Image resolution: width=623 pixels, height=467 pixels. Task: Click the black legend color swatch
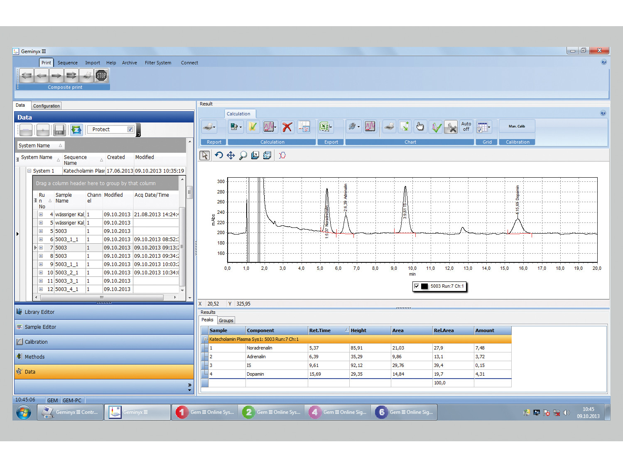click(424, 286)
